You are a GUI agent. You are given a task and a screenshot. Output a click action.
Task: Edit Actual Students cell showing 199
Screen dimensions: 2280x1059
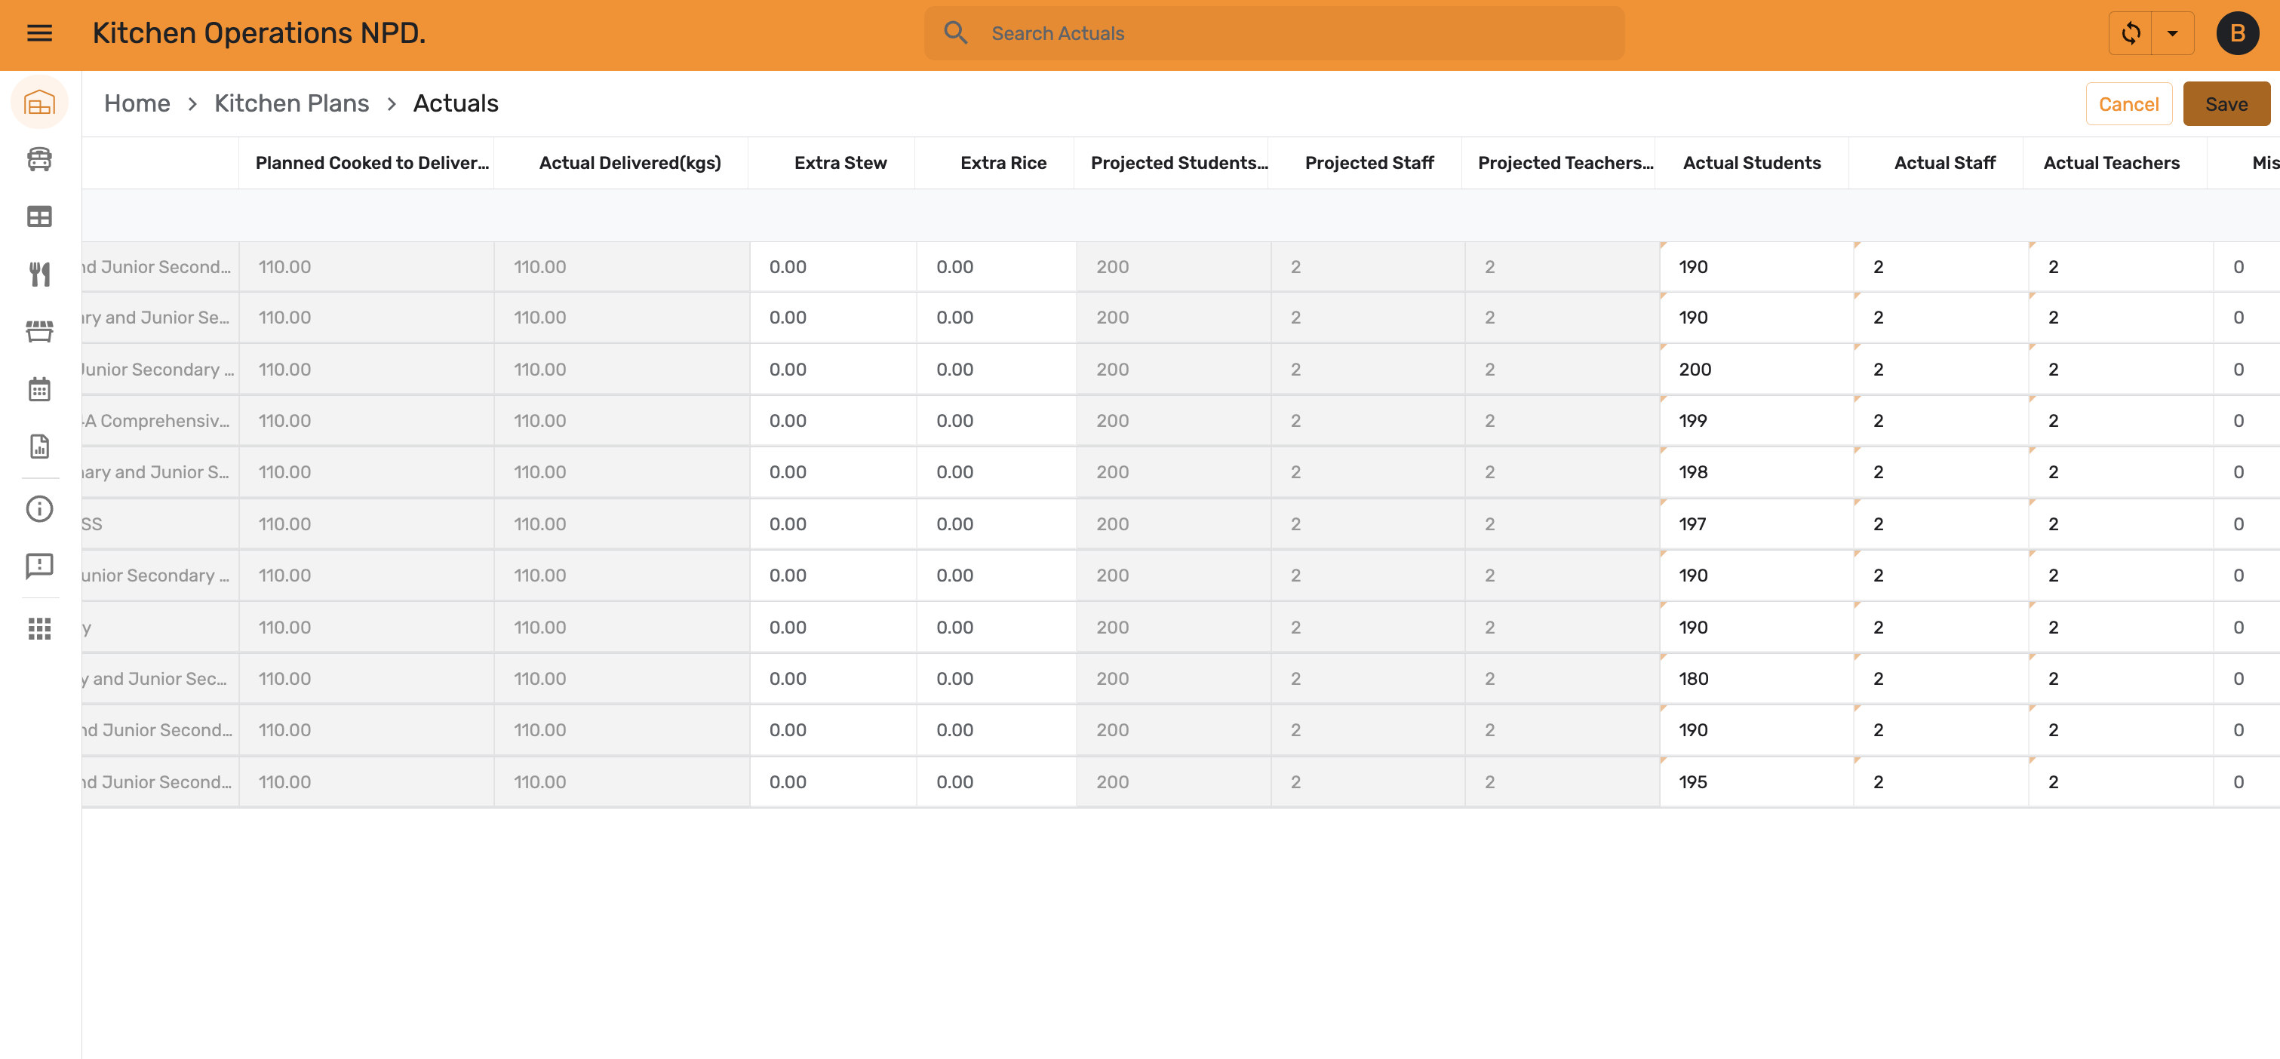coord(1756,421)
